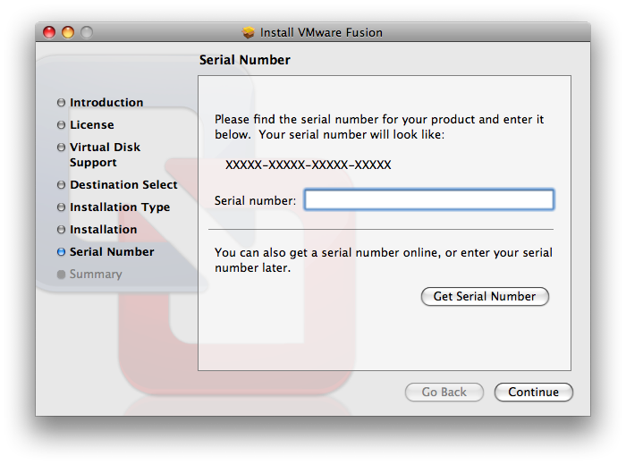Click the XXXXX-XXXXX sample serial format text

(x=308, y=165)
